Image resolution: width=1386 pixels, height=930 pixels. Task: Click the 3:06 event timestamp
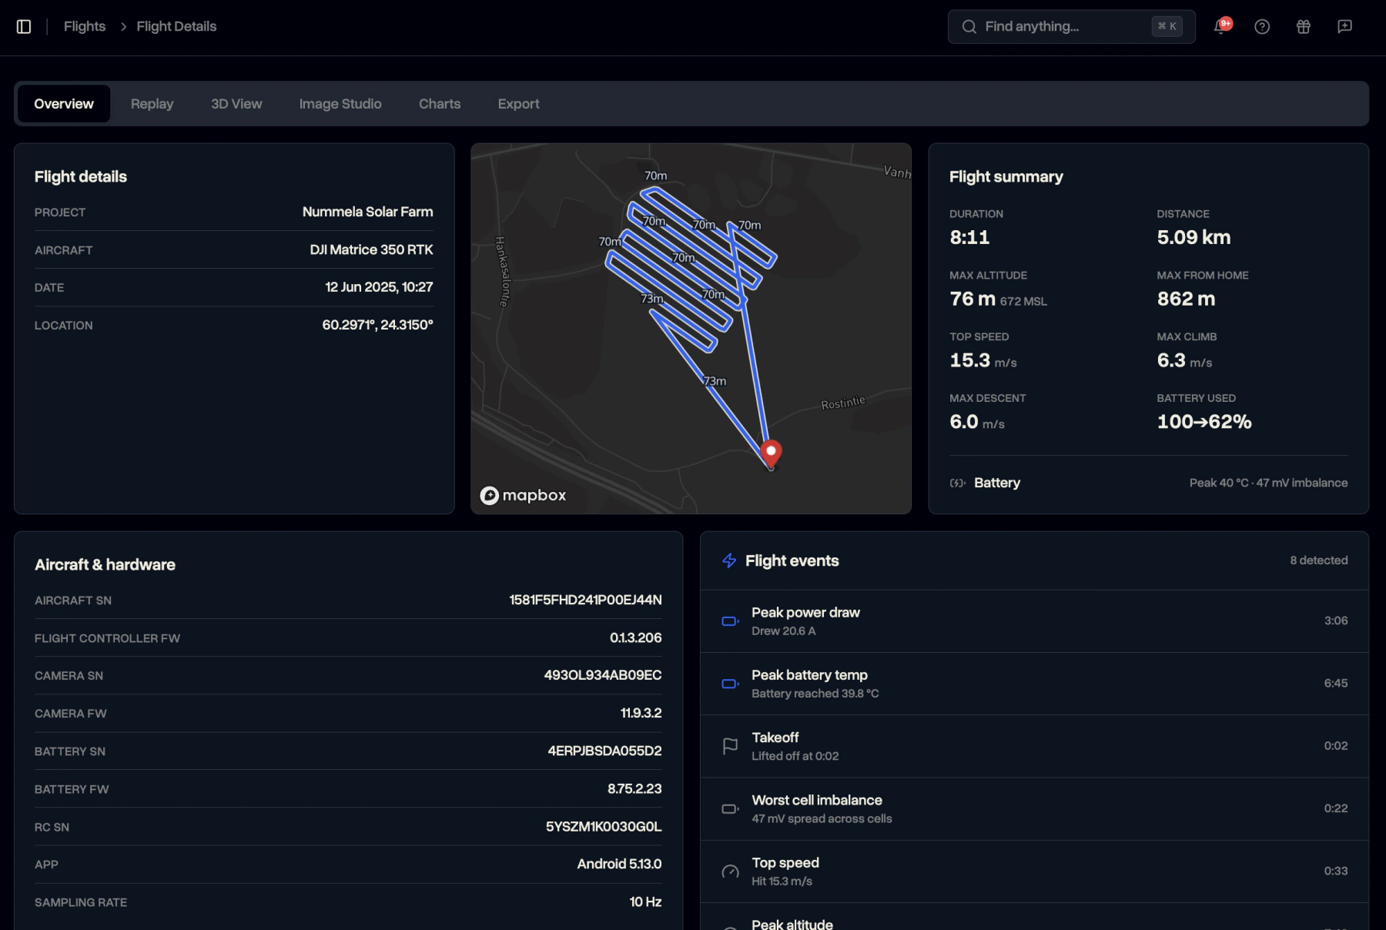click(x=1336, y=621)
